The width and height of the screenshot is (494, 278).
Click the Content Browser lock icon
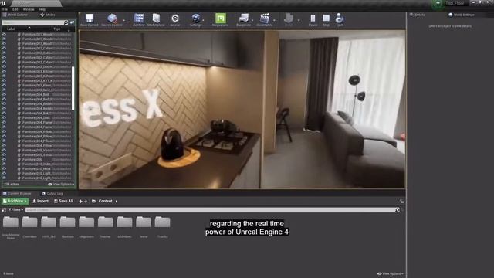402,202
